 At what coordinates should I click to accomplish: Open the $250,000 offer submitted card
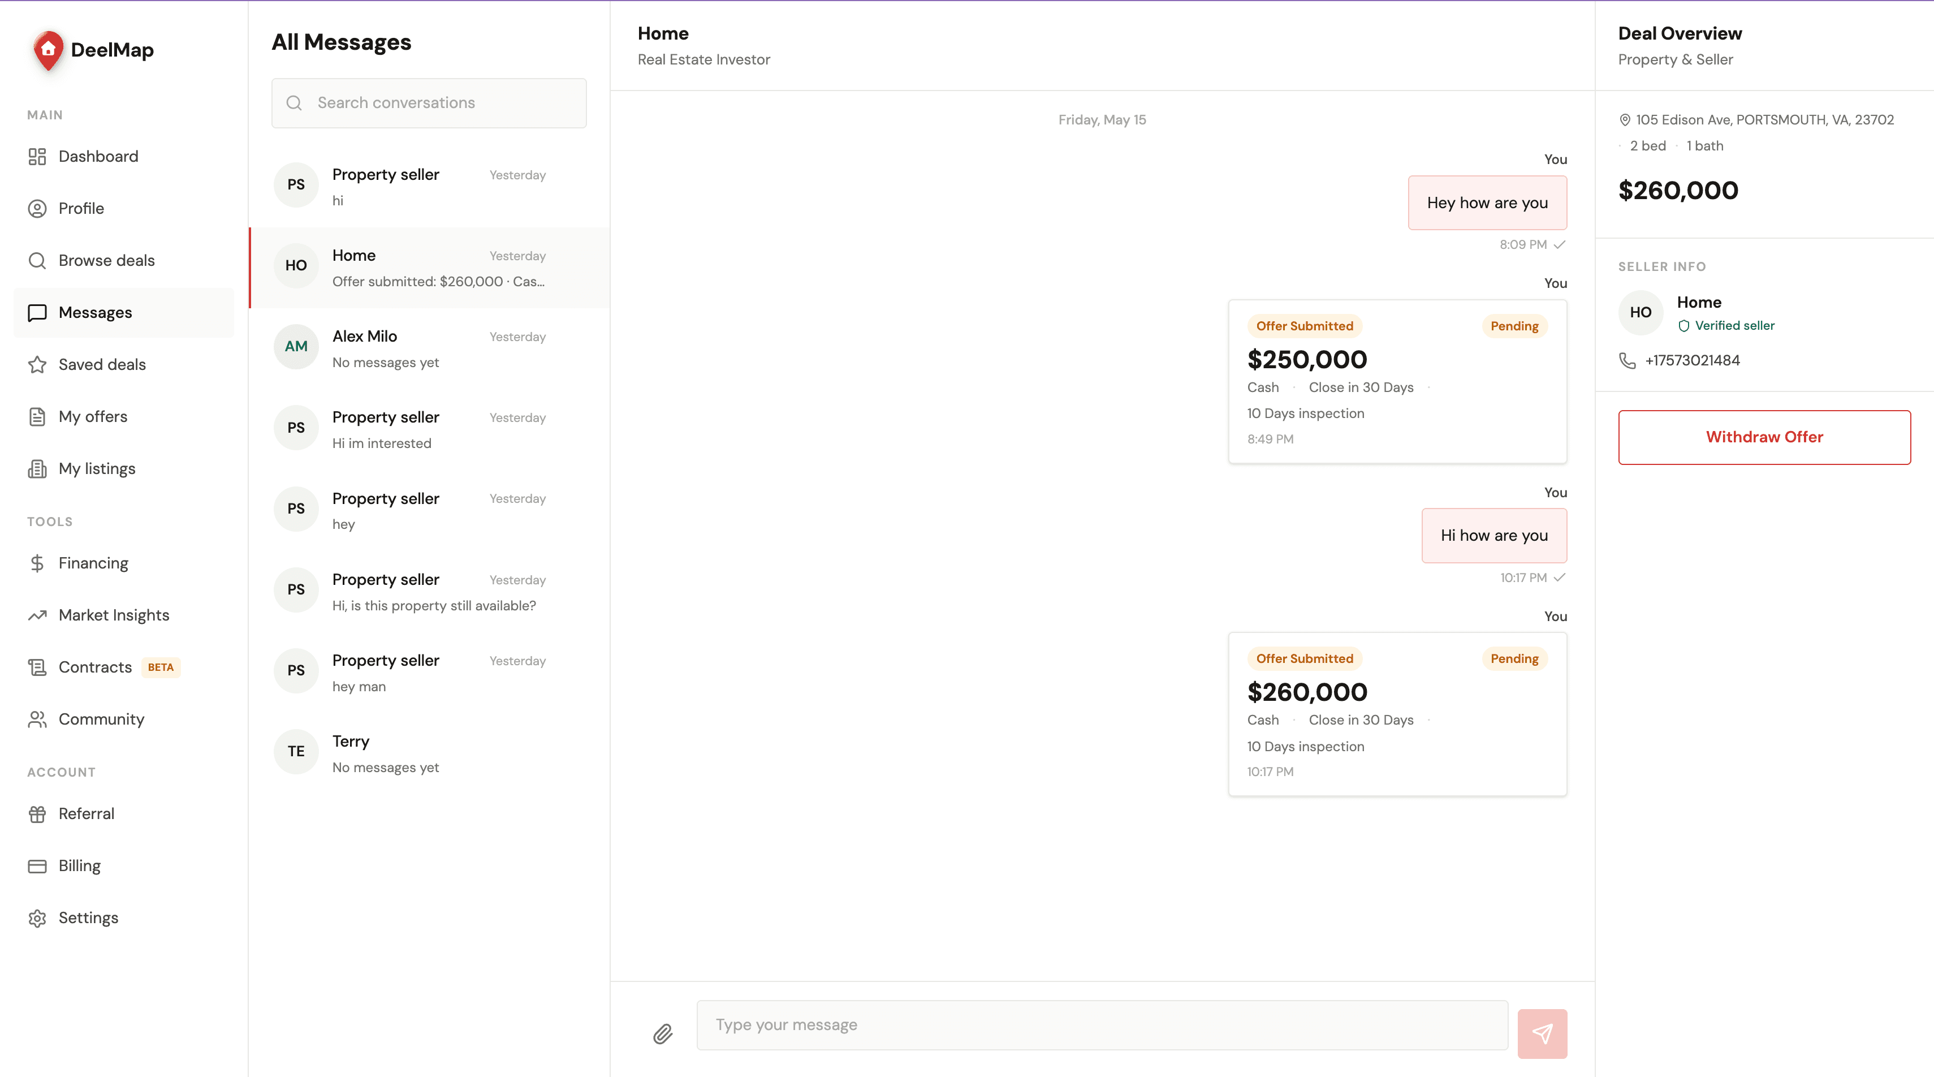(1397, 381)
